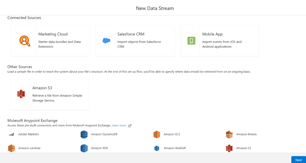306x163 pixels.
Task: Click the Amazon RDS icon
Action: coord(84,148)
